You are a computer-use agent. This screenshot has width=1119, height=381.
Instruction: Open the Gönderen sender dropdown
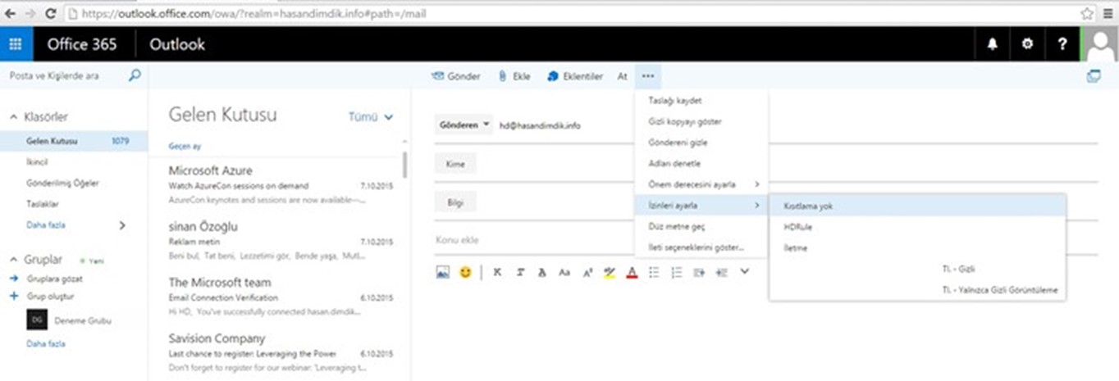click(x=464, y=125)
